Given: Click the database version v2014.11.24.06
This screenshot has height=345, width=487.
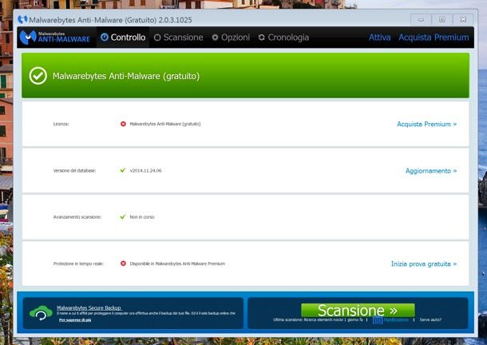Looking at the screenshot, I should click(145, 171).
